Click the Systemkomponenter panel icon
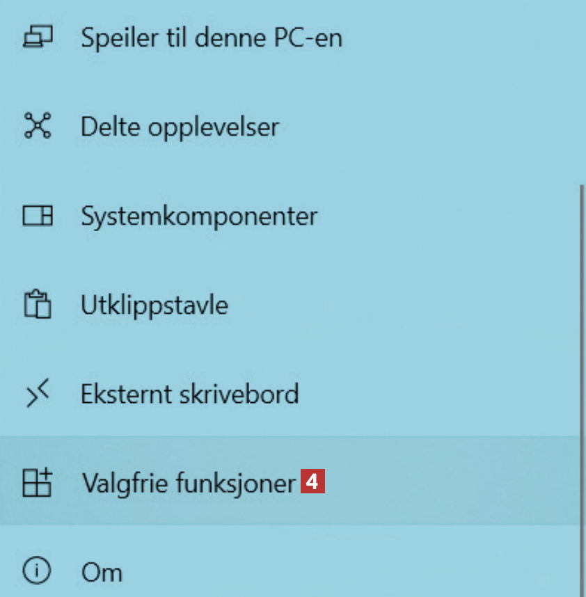The image size is (586, 597). pos(38,216)
